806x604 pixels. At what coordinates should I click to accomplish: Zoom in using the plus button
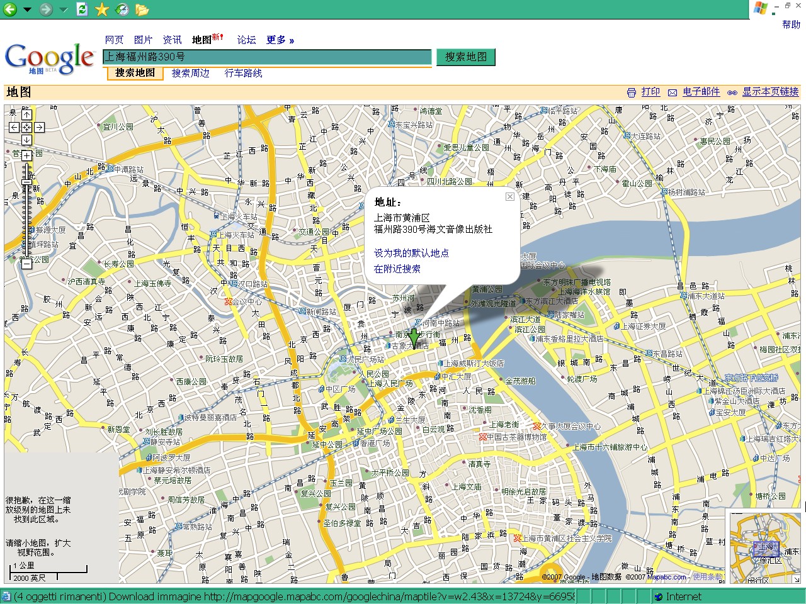pos(26,155)
